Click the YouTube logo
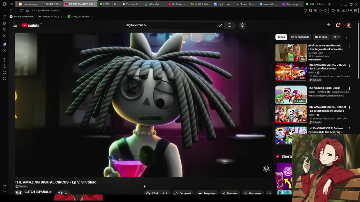Screen dimensions: 360x202 click(x=31, y=25)
